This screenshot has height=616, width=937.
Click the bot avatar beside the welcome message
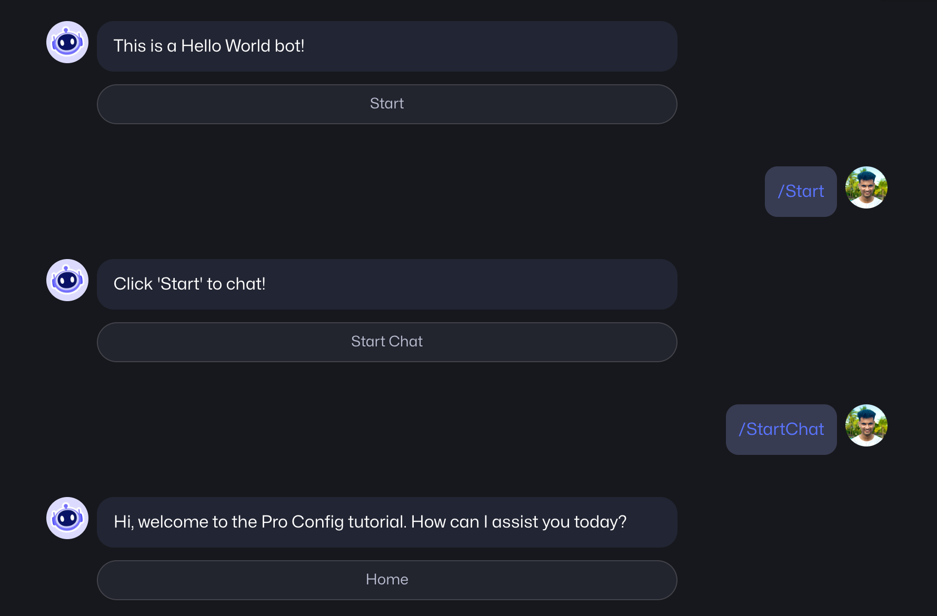(x=67, y=518)
